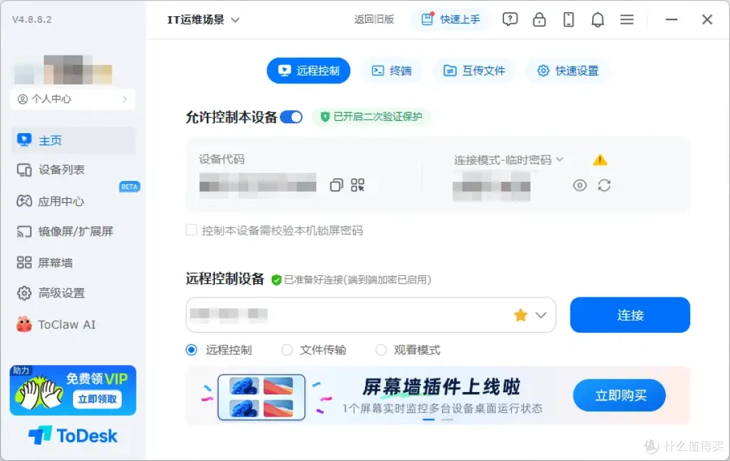This screenshot has width=730, height=461.
Task: Check the lock screen password verification checkbox
Action: [x=191, y=230]
